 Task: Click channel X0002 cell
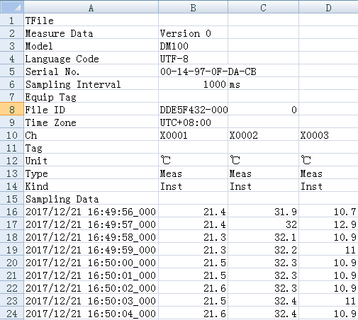point(263,135)
